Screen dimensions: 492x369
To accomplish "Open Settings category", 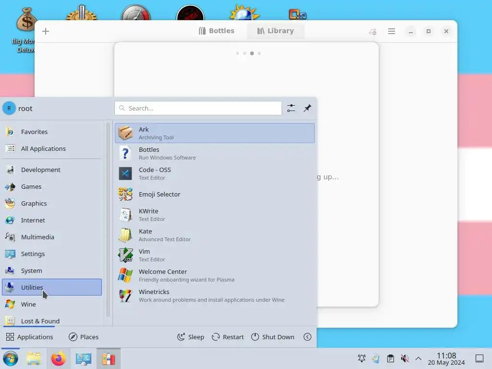I will [52, 254].
